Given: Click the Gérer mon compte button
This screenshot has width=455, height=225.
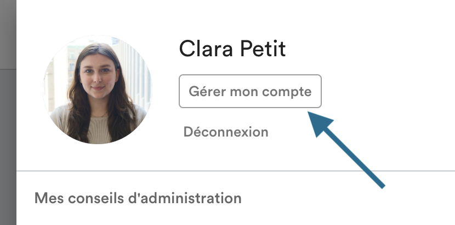Looking at the screenshot, I should [250, 91].
